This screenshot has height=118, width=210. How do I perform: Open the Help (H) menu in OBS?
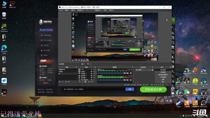tap(111, 10)
